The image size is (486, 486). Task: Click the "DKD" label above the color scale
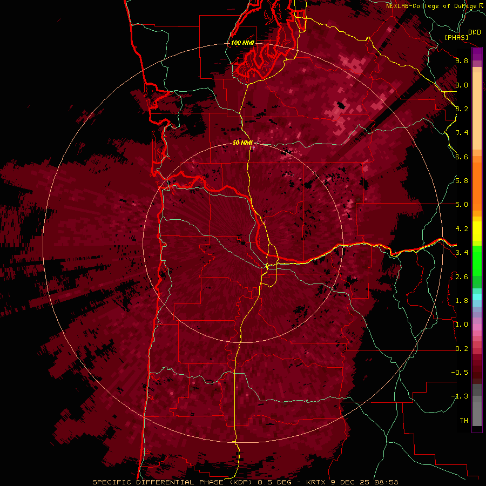coord(475,32)
